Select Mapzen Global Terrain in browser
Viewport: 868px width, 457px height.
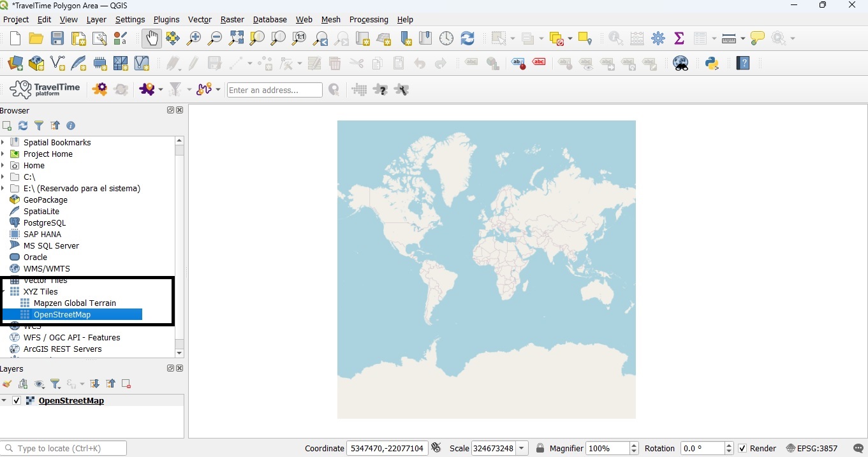75,303
